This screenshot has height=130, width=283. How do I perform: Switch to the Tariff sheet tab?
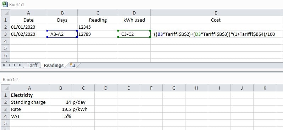(x=33, y=65)
